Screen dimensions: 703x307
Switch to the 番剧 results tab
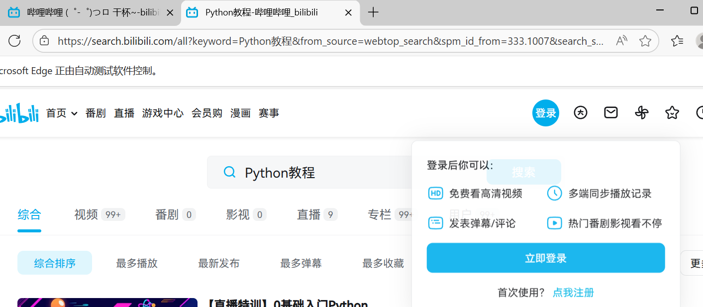point(175,214)
